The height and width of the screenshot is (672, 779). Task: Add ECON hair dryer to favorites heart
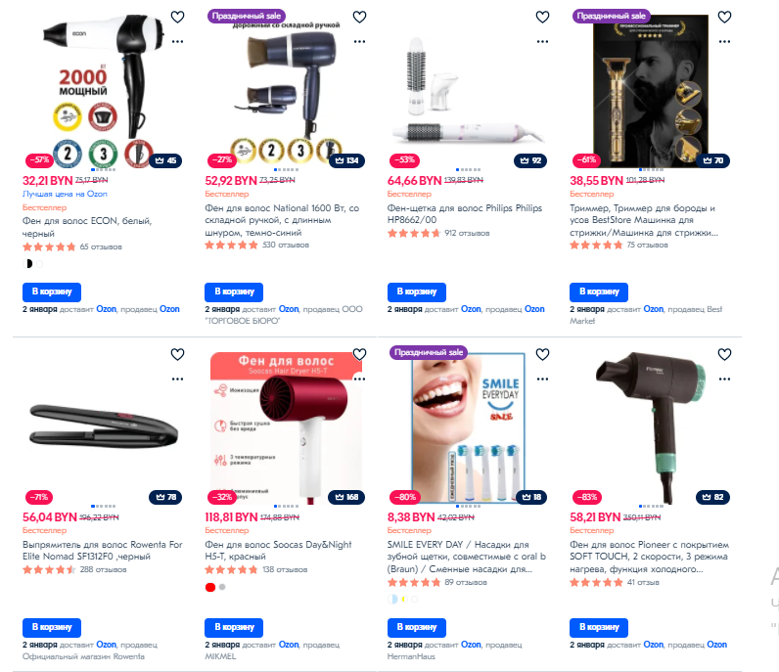pos(177,17)
